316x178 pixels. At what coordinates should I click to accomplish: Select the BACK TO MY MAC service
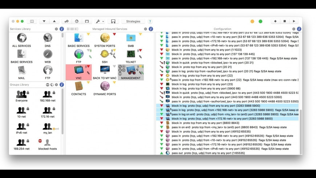pos(105,72)
